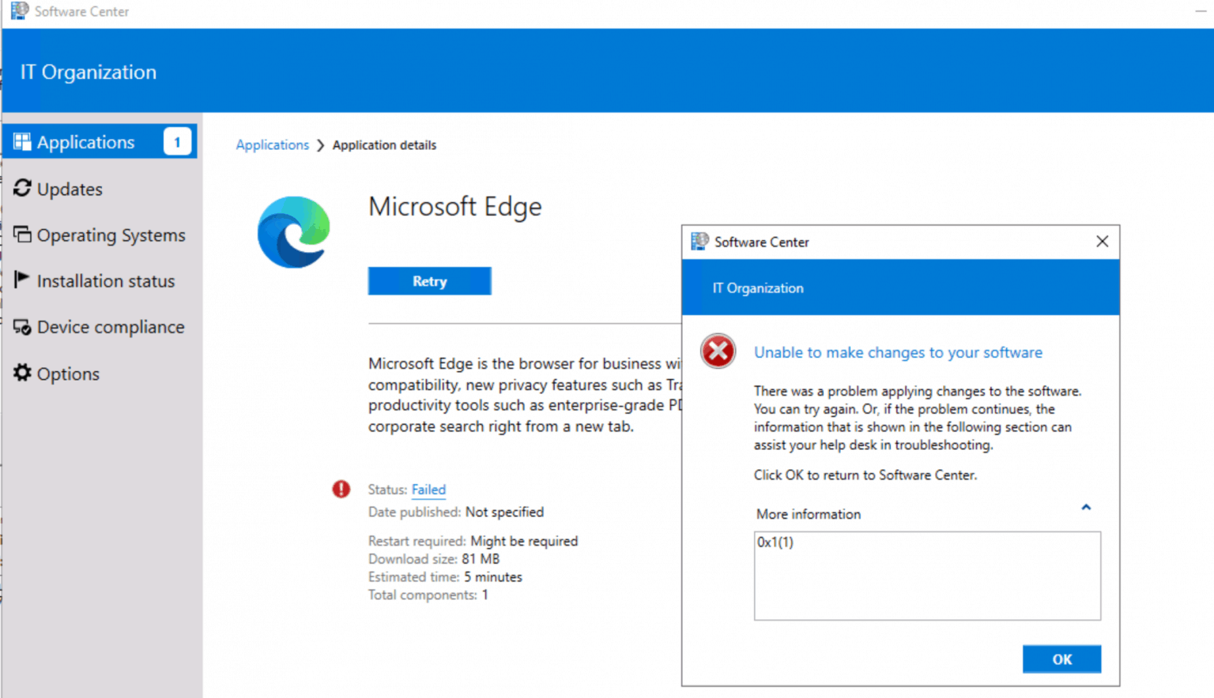
Task: Open the Operating Systems icon
Action: click(22, 235)
